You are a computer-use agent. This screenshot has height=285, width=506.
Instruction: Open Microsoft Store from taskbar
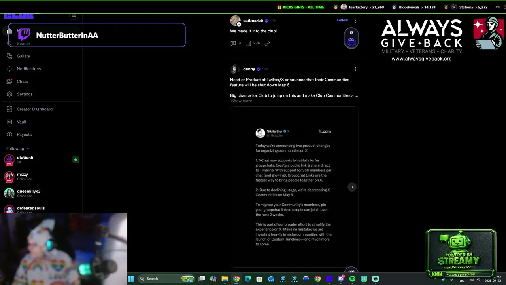tap(259, 279)
